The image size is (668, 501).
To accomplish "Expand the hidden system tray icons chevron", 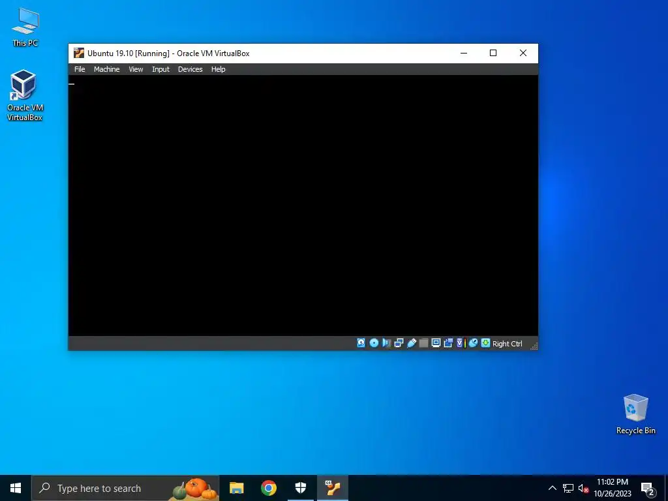I will (552, 488).
